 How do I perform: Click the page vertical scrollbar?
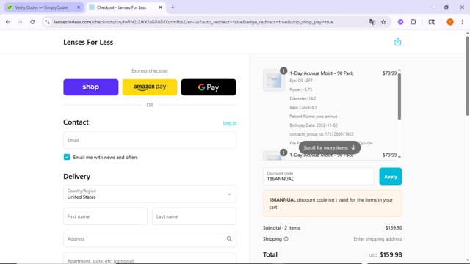click(x=467, y=76)
